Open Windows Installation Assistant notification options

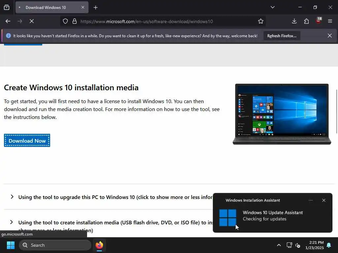point(311,200)
